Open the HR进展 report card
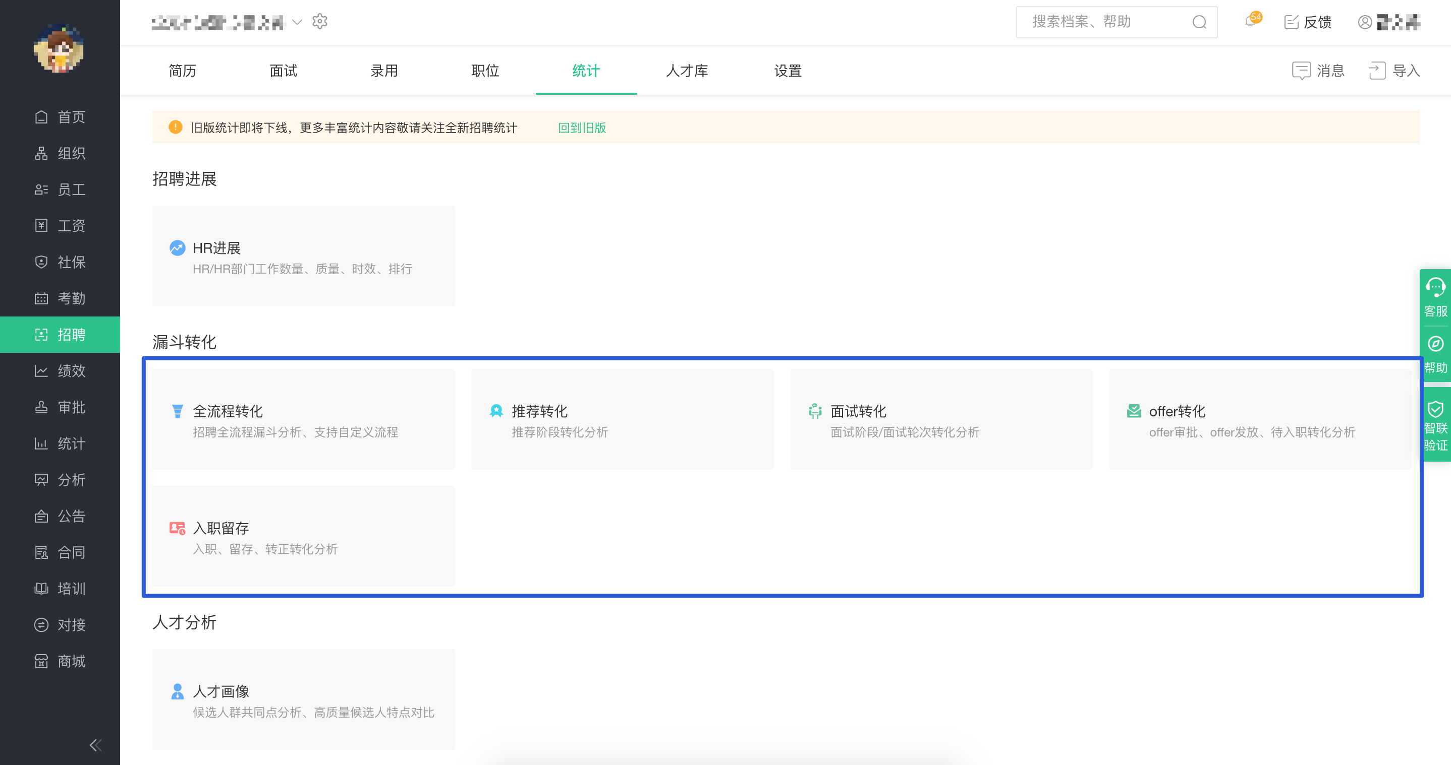Viewport: 1451px width, 765px height. pyautogui.click(x=304, y=256)
